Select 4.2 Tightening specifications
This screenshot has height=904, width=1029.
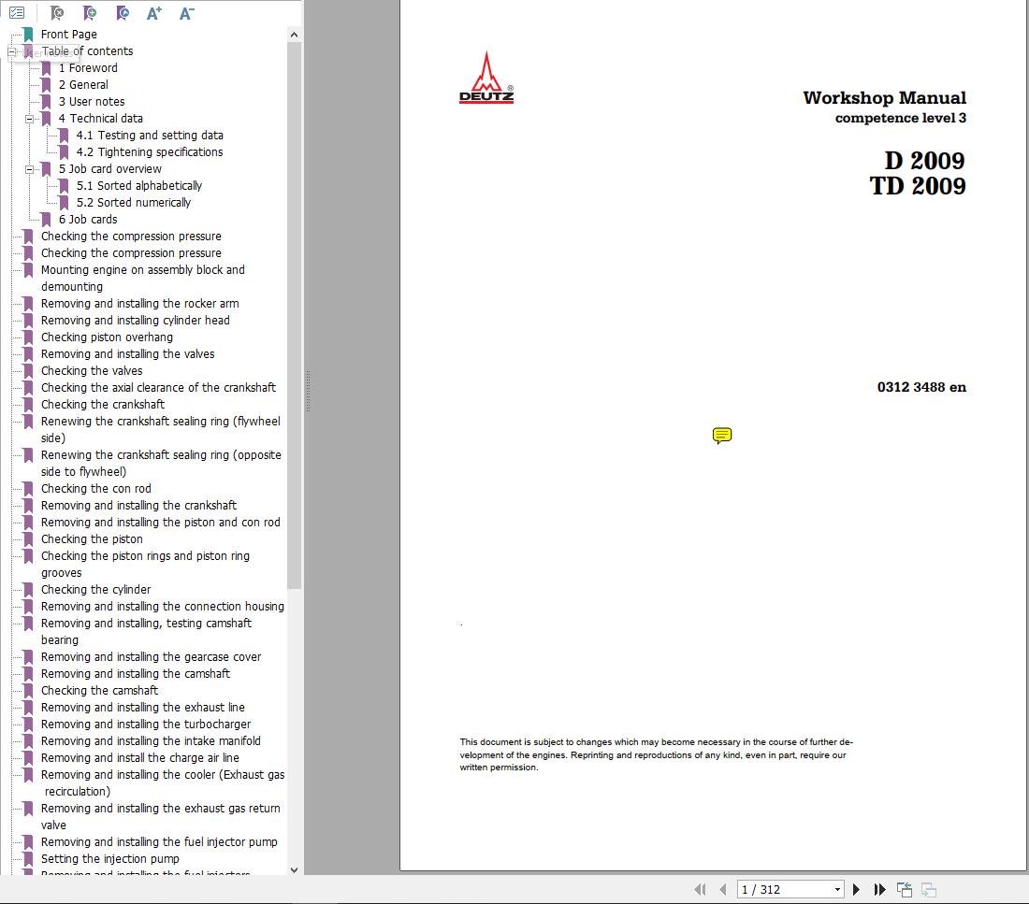coord(150,152)
